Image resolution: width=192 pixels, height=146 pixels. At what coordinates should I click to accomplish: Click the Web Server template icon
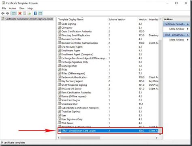pos(59,123)
